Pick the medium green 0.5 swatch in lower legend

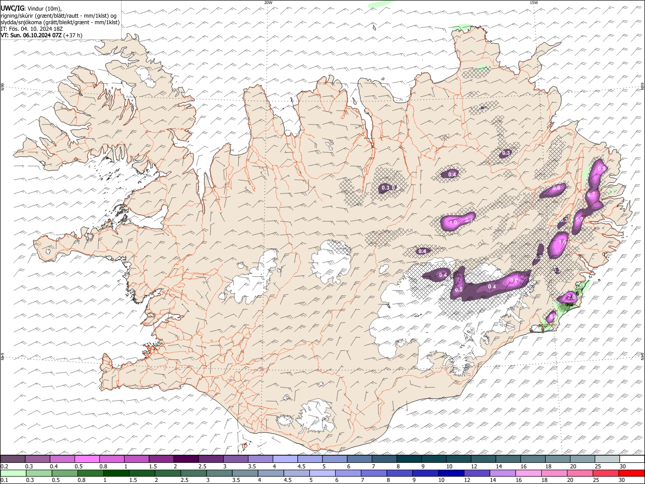click(x=64, y=473)
